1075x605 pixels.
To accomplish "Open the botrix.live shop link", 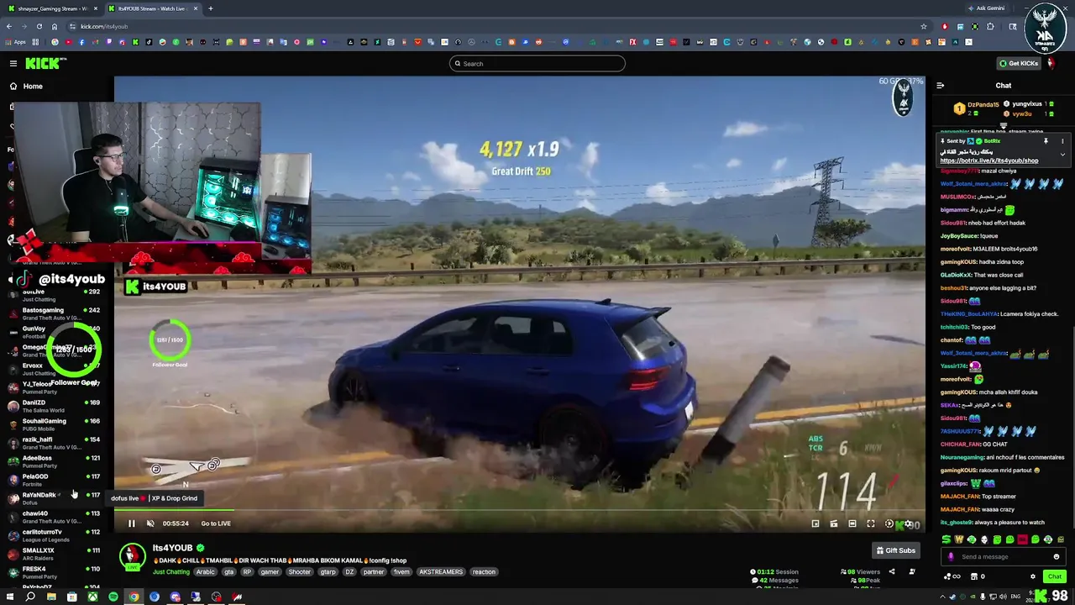I will [x=988, y=160].
